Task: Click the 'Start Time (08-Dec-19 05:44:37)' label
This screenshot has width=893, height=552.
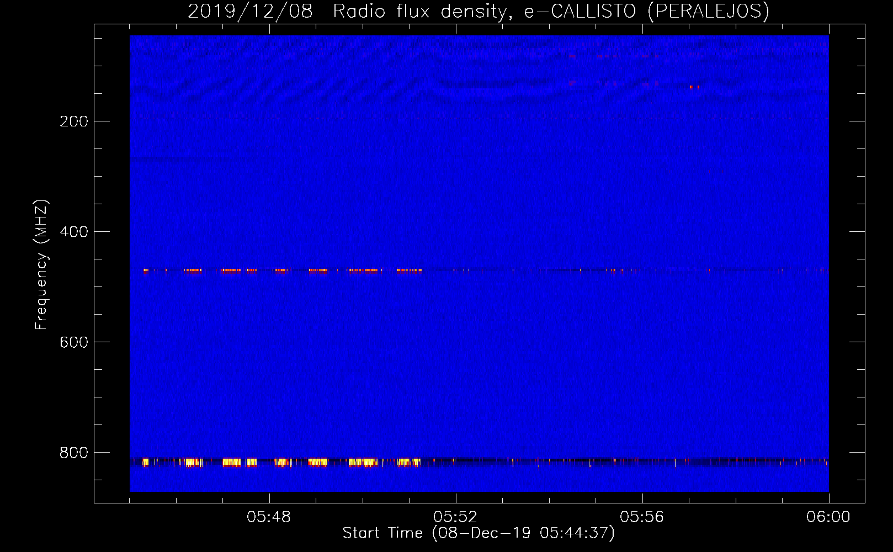Action: (x=479, y=533)
